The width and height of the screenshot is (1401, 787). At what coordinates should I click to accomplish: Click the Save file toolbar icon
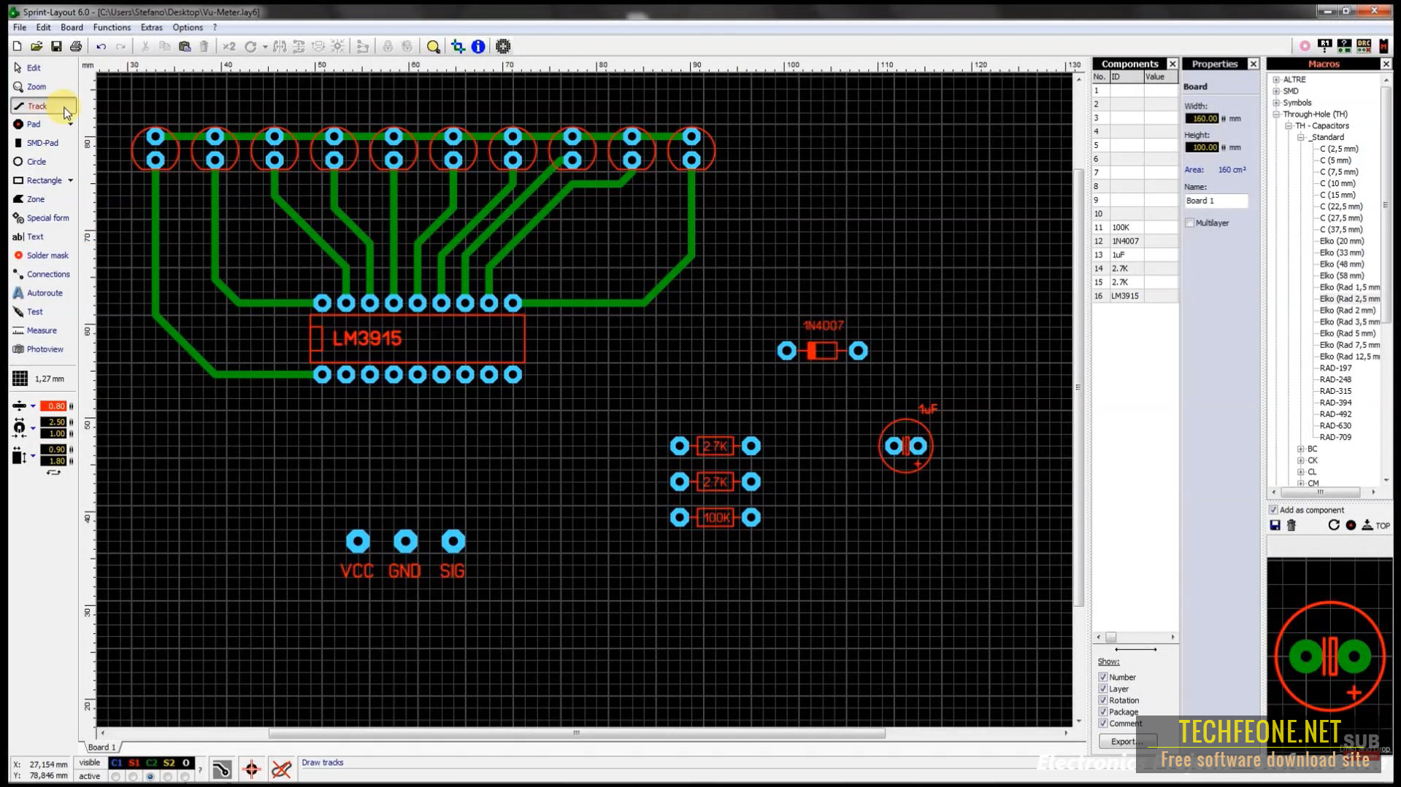tap(56, 47)
